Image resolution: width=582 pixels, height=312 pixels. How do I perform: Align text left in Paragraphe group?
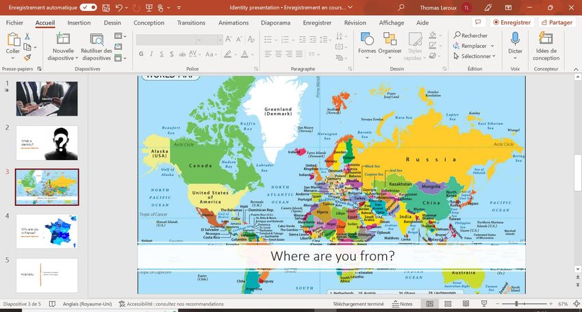coord(268,54)
